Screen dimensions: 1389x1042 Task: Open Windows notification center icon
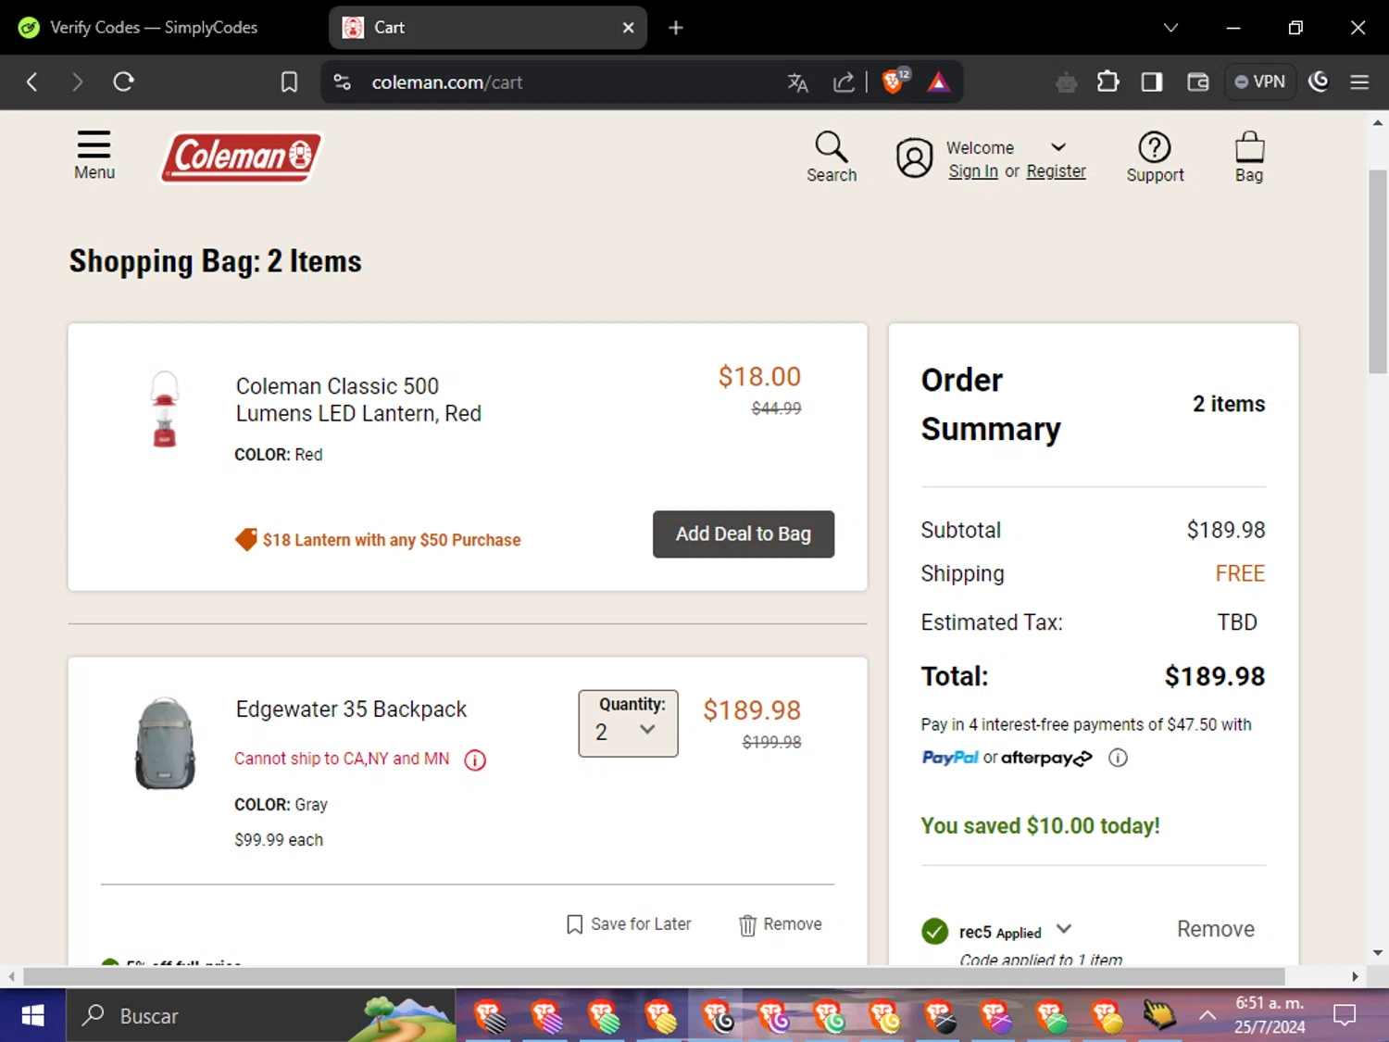tap(1345, 1016)
